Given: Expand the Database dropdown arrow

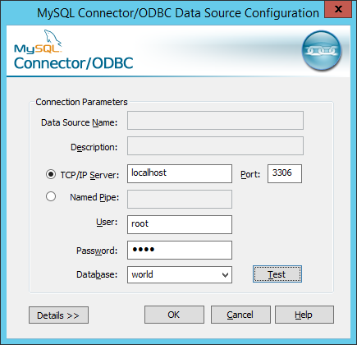Looking at the screenshot, I should tap(225, 275).
